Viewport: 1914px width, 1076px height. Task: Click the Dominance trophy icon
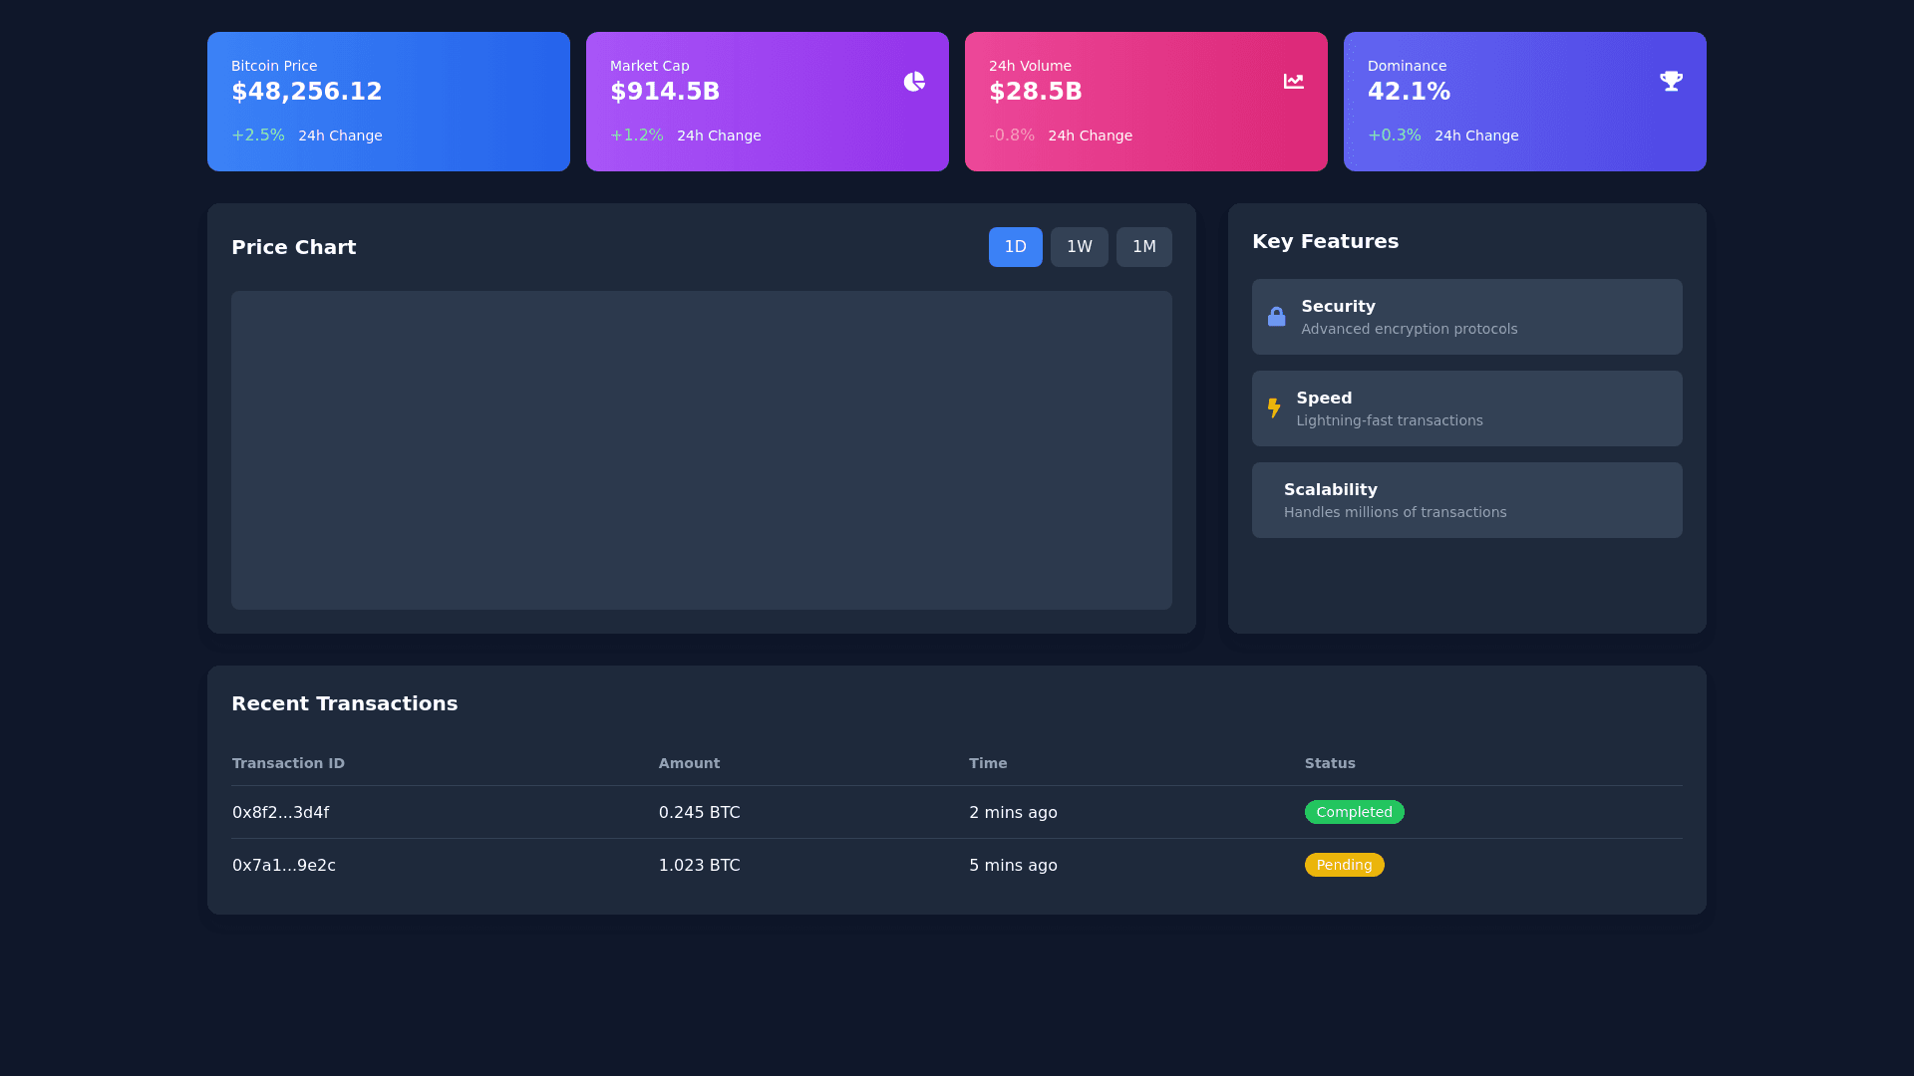click(x=1671, y=81)
